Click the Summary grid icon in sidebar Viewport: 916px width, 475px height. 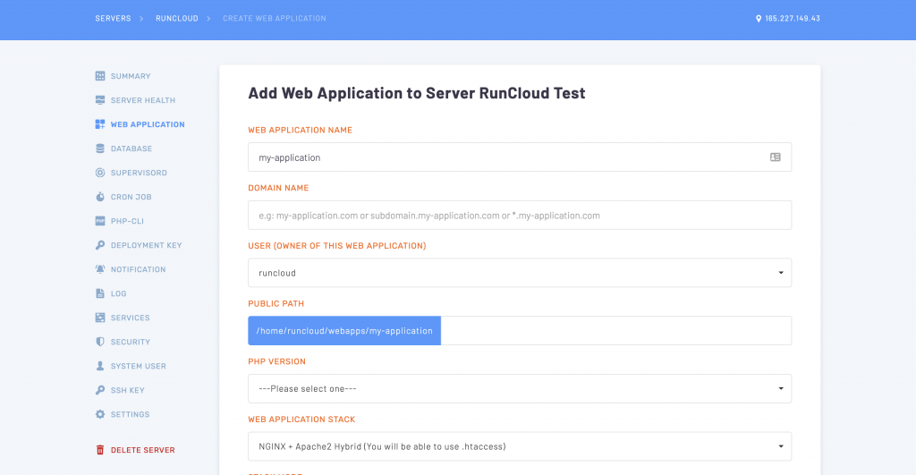coord(100,76)
